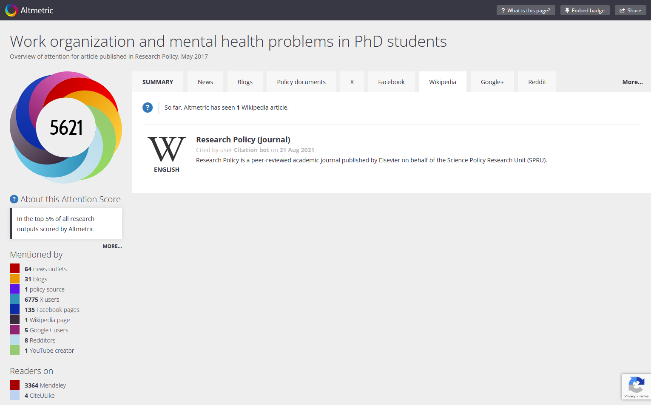Click the red news outlets color swatch
651x405 pixels.
[14, 269]
